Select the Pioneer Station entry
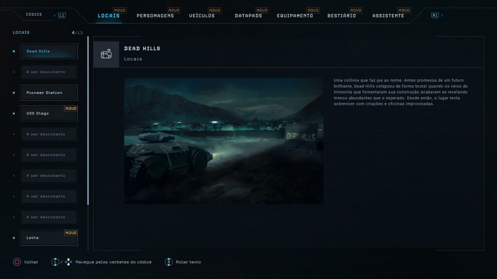 pos(49,93)
